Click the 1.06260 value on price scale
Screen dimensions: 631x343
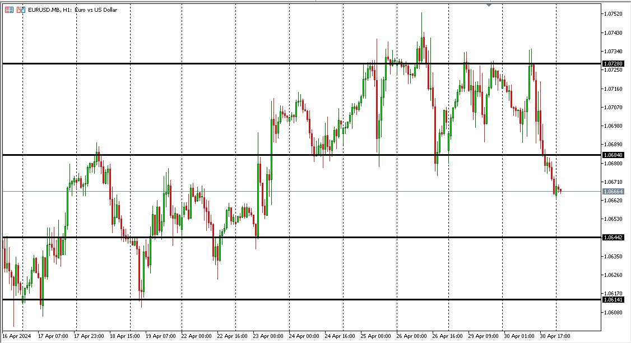tap(613, 275)
